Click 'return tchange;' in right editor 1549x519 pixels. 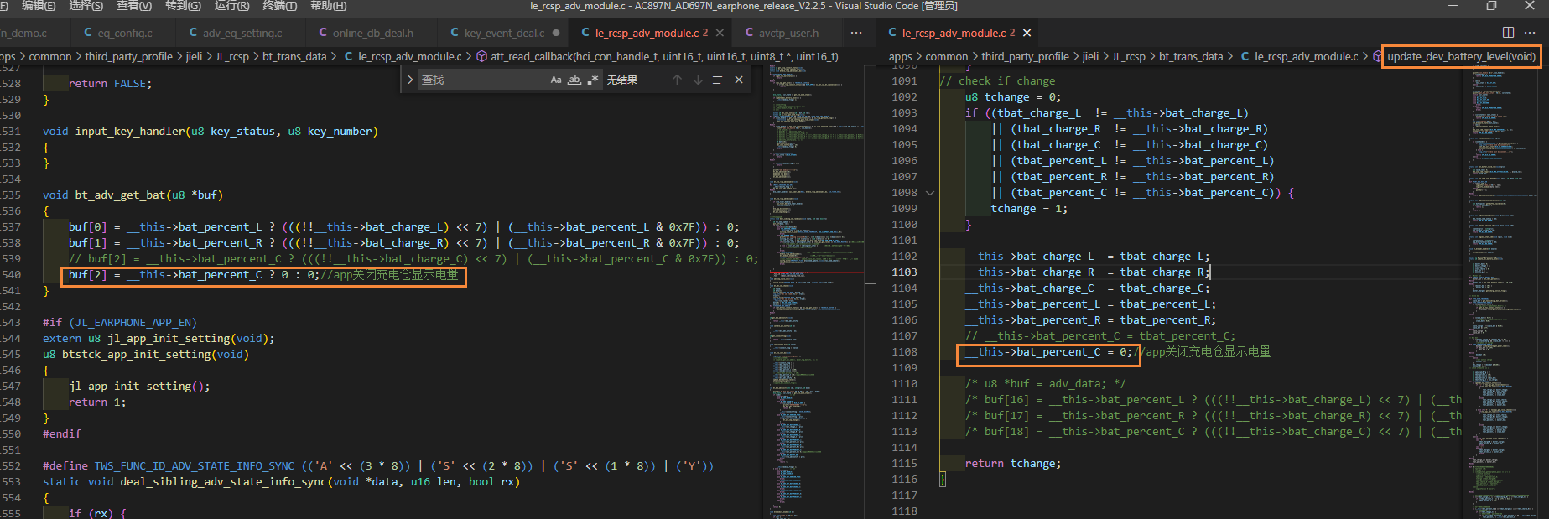(x=1013, y=464)
